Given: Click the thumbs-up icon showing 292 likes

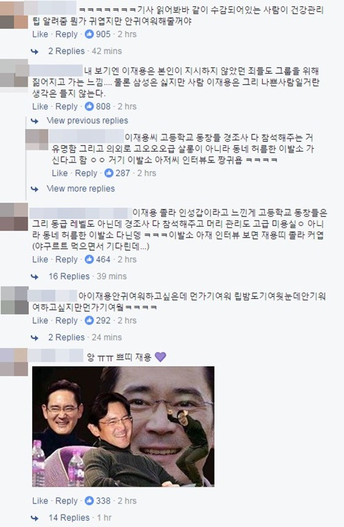Looking at the screenshot, I should tap(89, 320).
